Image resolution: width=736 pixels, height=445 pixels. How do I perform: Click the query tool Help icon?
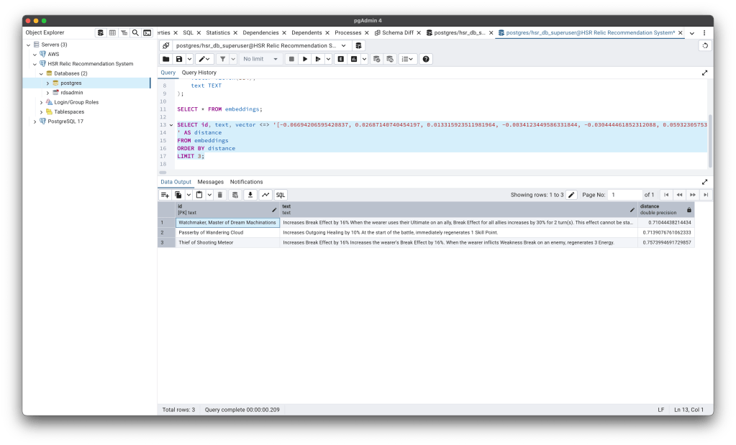425,59
